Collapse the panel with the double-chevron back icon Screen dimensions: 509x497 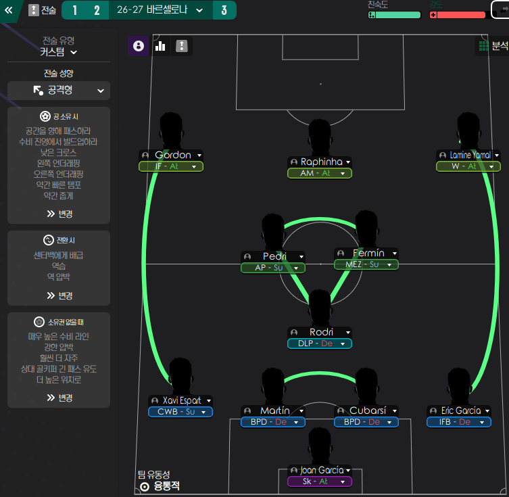point(8,10)
